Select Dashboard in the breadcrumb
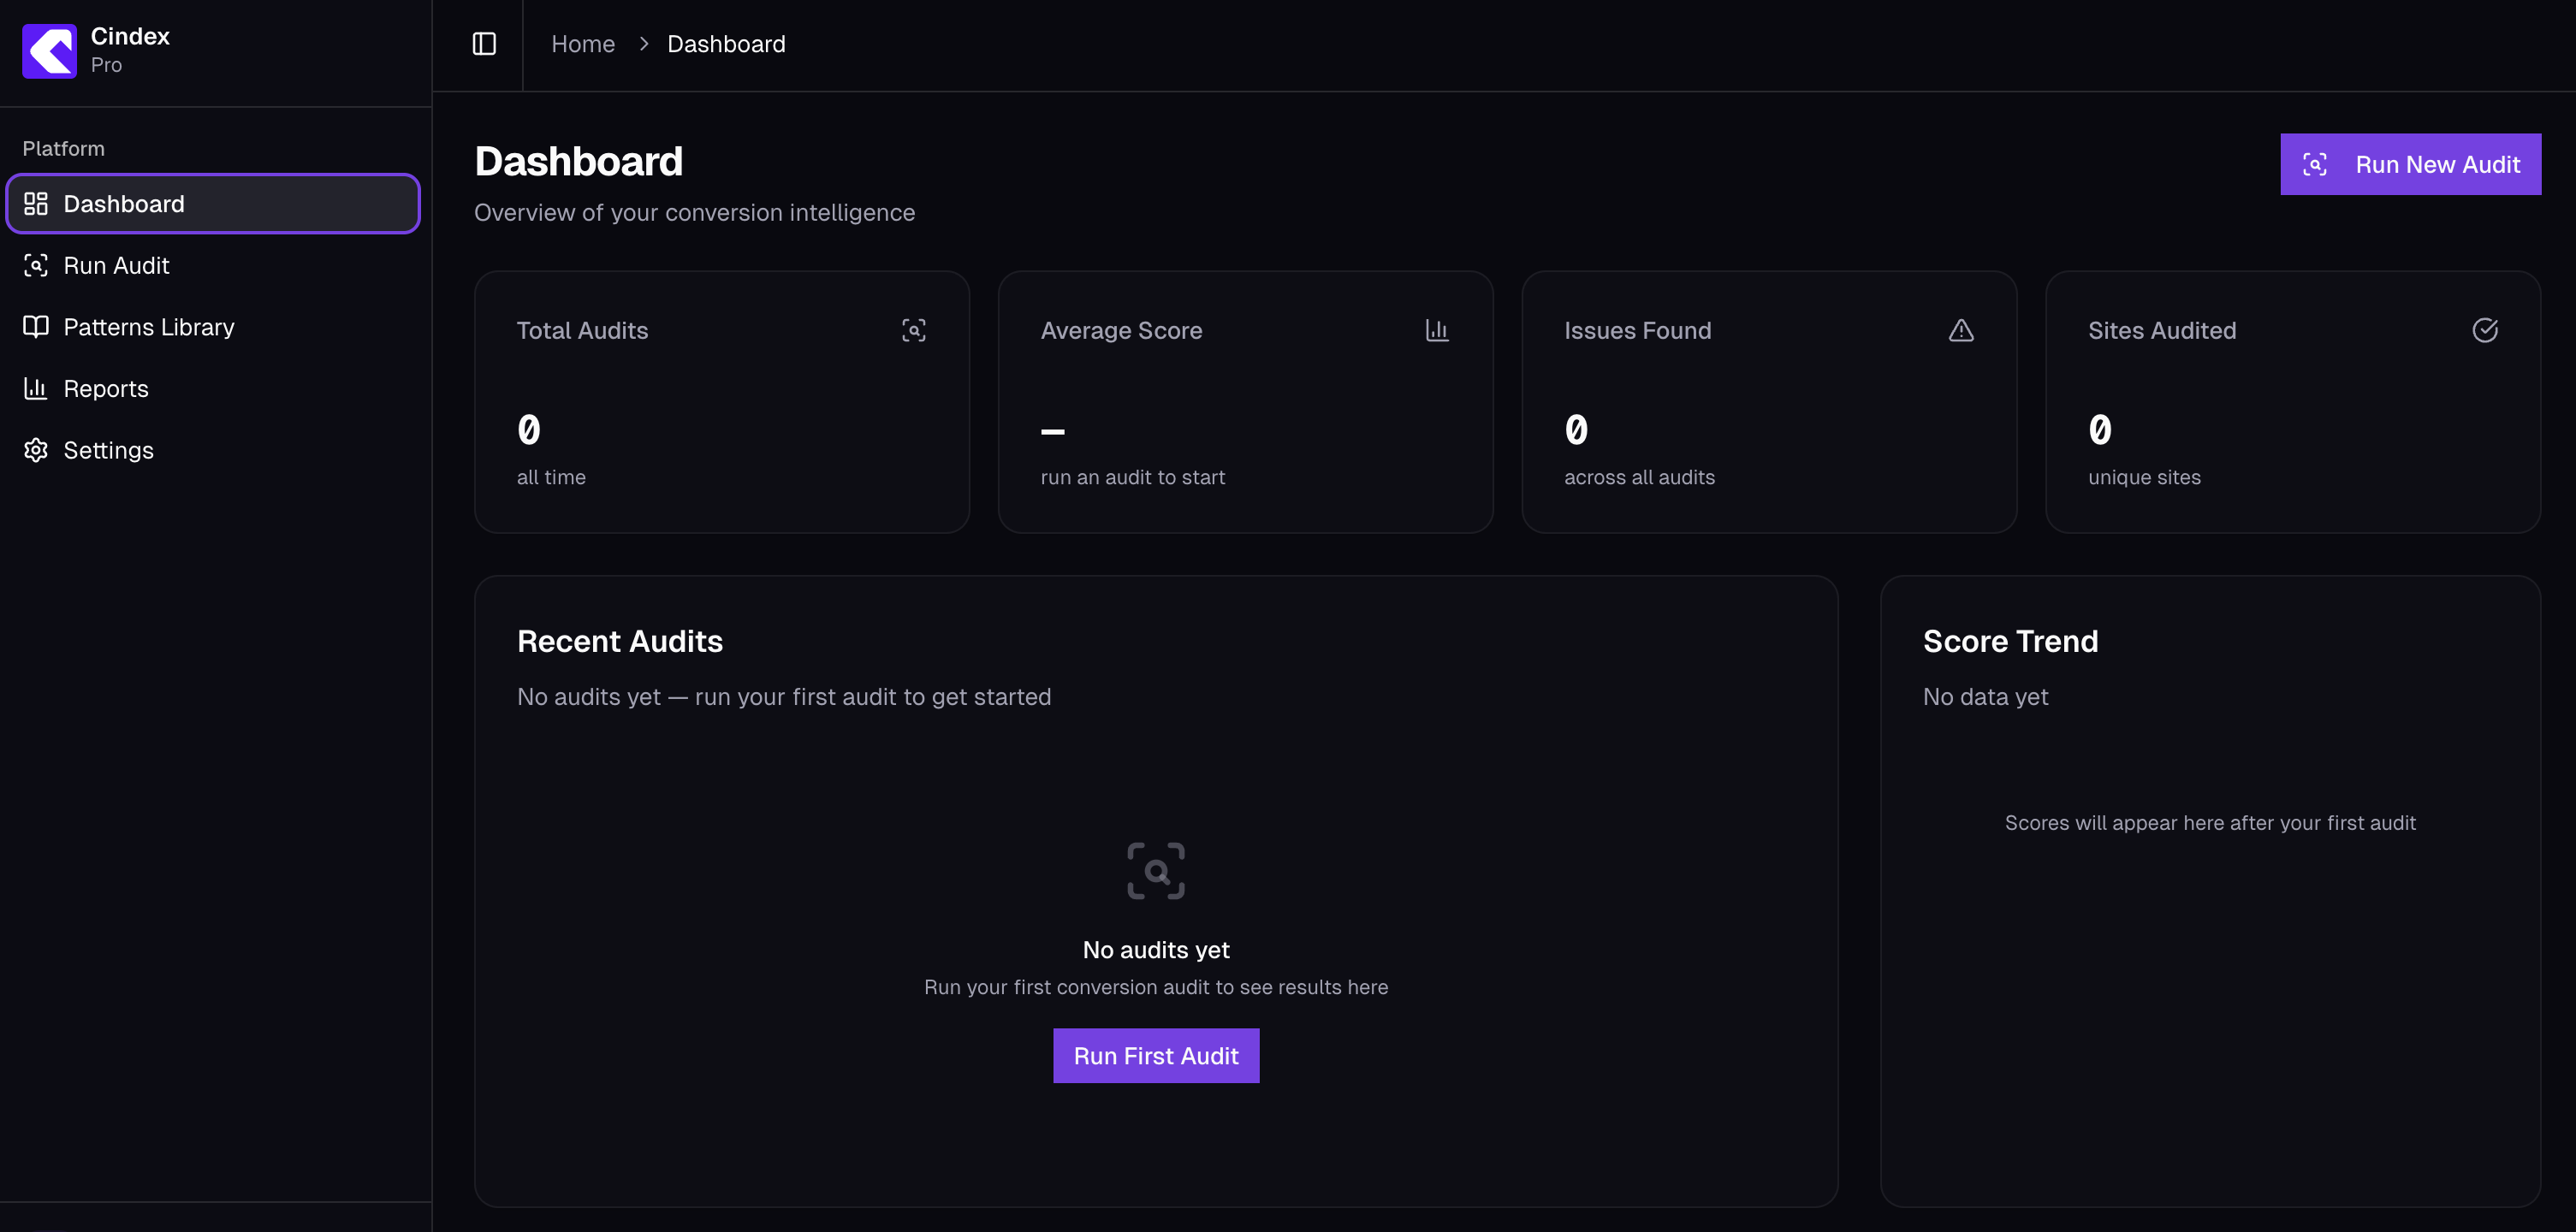The image size is (2576, 1232). (726, 44)
